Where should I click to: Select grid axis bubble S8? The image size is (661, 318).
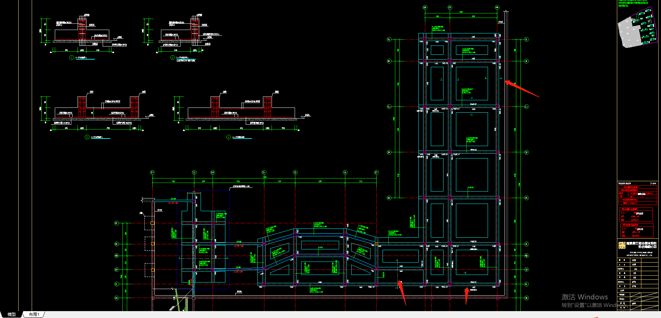coord(425,7)
